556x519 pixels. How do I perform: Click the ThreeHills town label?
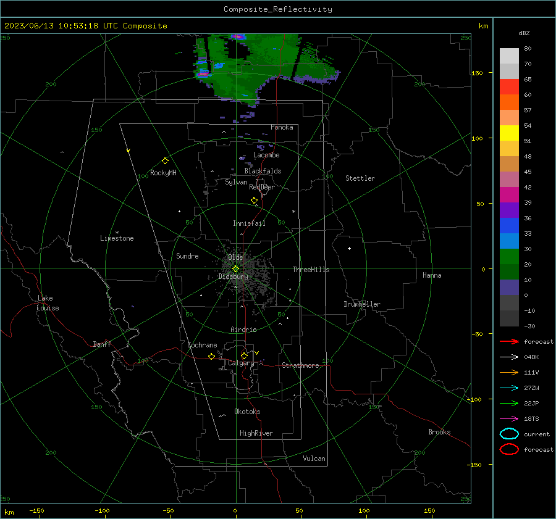point(311,270)
